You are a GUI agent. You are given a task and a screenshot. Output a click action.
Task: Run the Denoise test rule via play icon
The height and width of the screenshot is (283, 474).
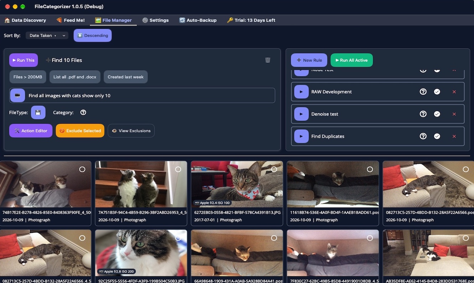[x=301, y=114]
